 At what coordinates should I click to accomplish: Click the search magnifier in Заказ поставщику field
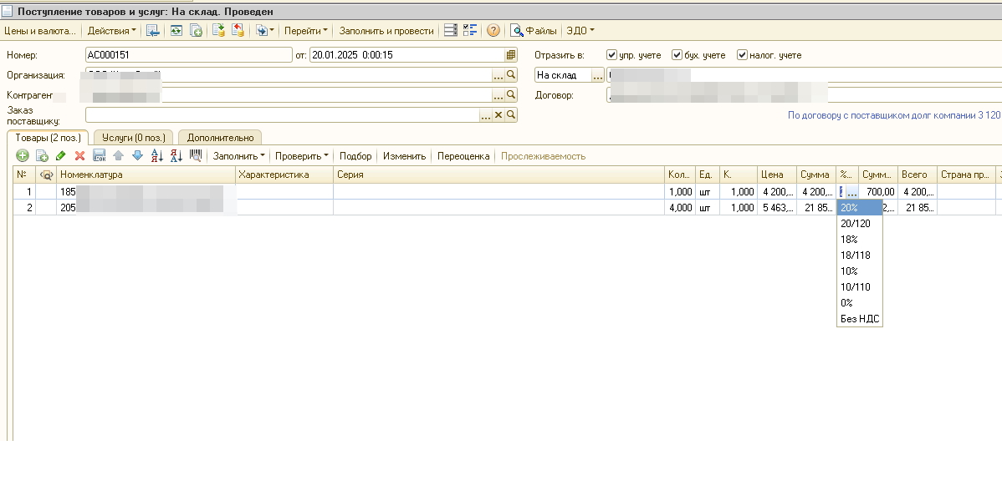[510, 115]
